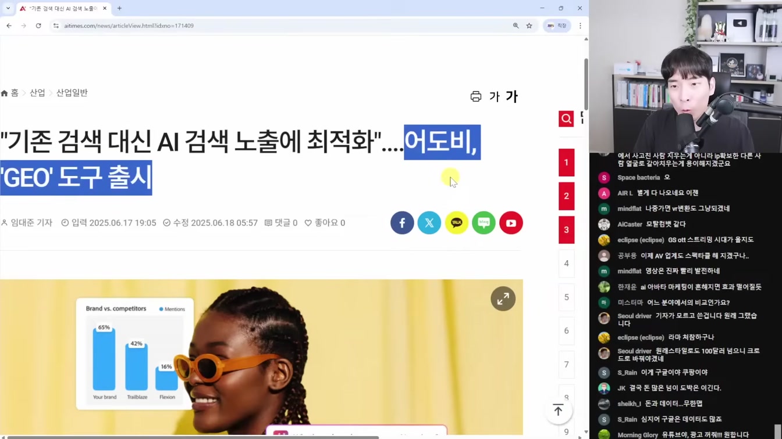Viewport: 782px width, 439px height.
Task: Open the Chrome profile button
Action: pyautogui.click(x=557, y=26)
